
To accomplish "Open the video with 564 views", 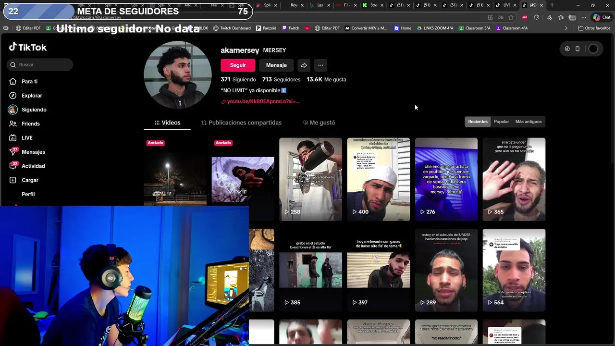I will coord(514,270).
